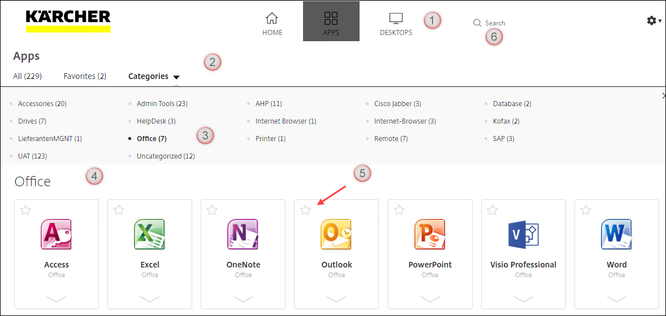
Task: Add PowerPoint to favorites via star
Action: (399, 209)
